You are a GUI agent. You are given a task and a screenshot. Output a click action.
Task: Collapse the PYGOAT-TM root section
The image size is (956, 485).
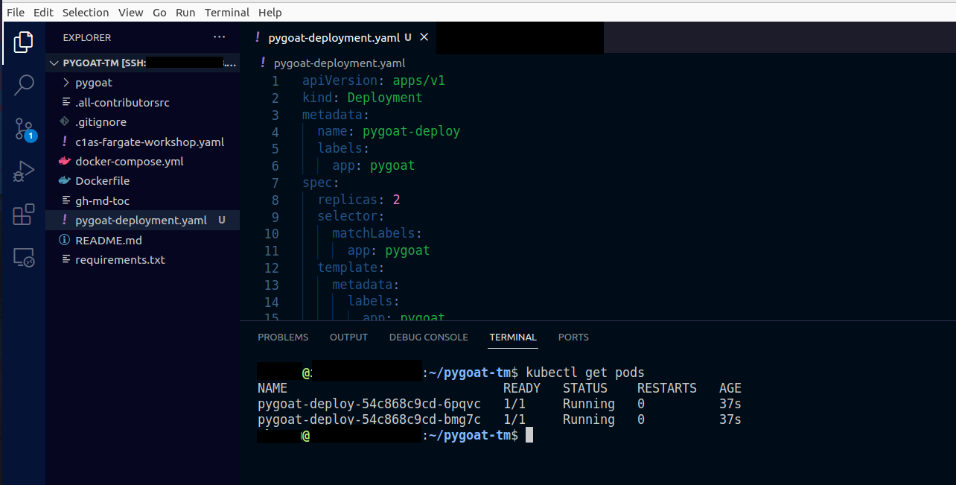coord(54,63)
